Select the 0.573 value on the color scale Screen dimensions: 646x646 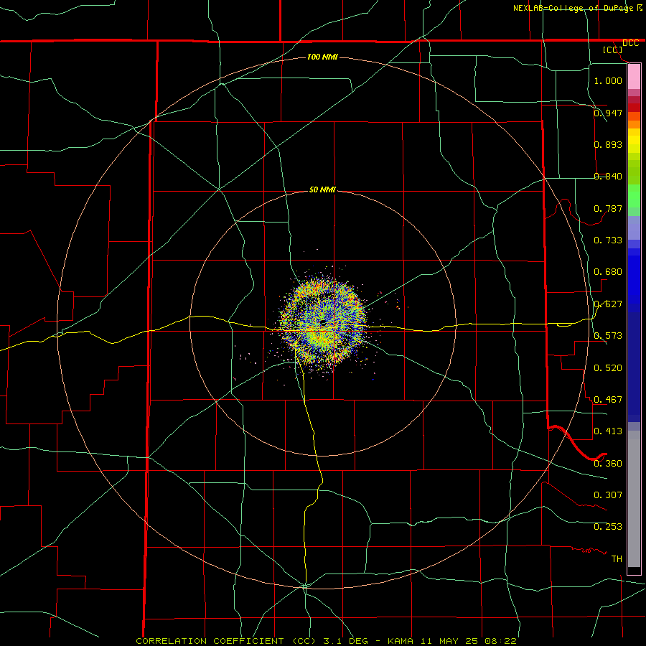[x=608, y=335]
